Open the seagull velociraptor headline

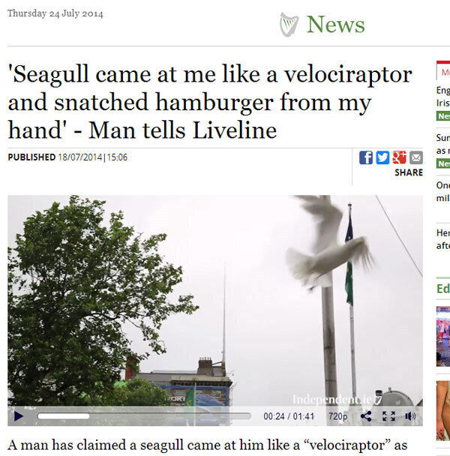(210, 102)
